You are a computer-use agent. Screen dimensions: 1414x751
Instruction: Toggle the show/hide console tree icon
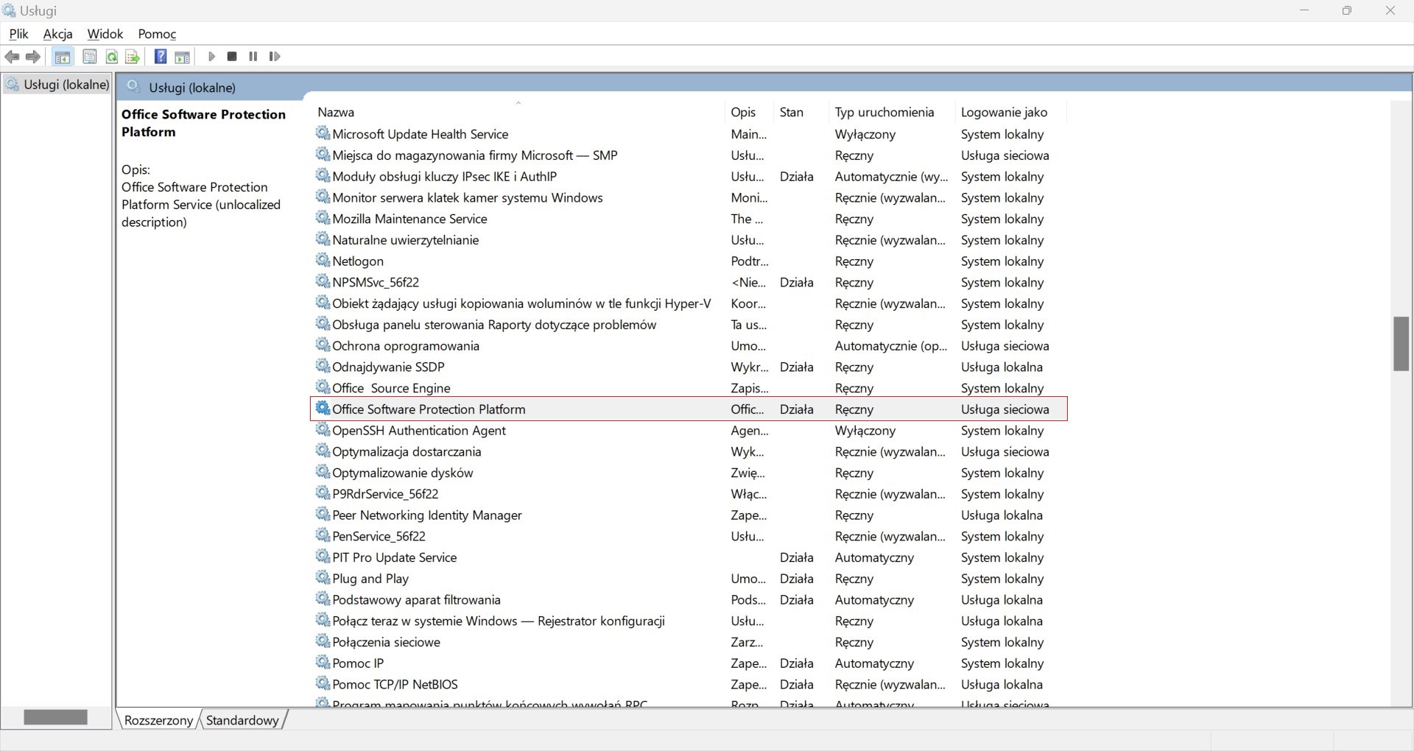63,57
